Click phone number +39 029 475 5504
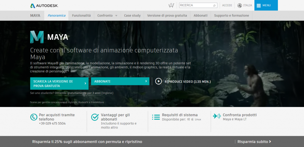 point(52,123)
